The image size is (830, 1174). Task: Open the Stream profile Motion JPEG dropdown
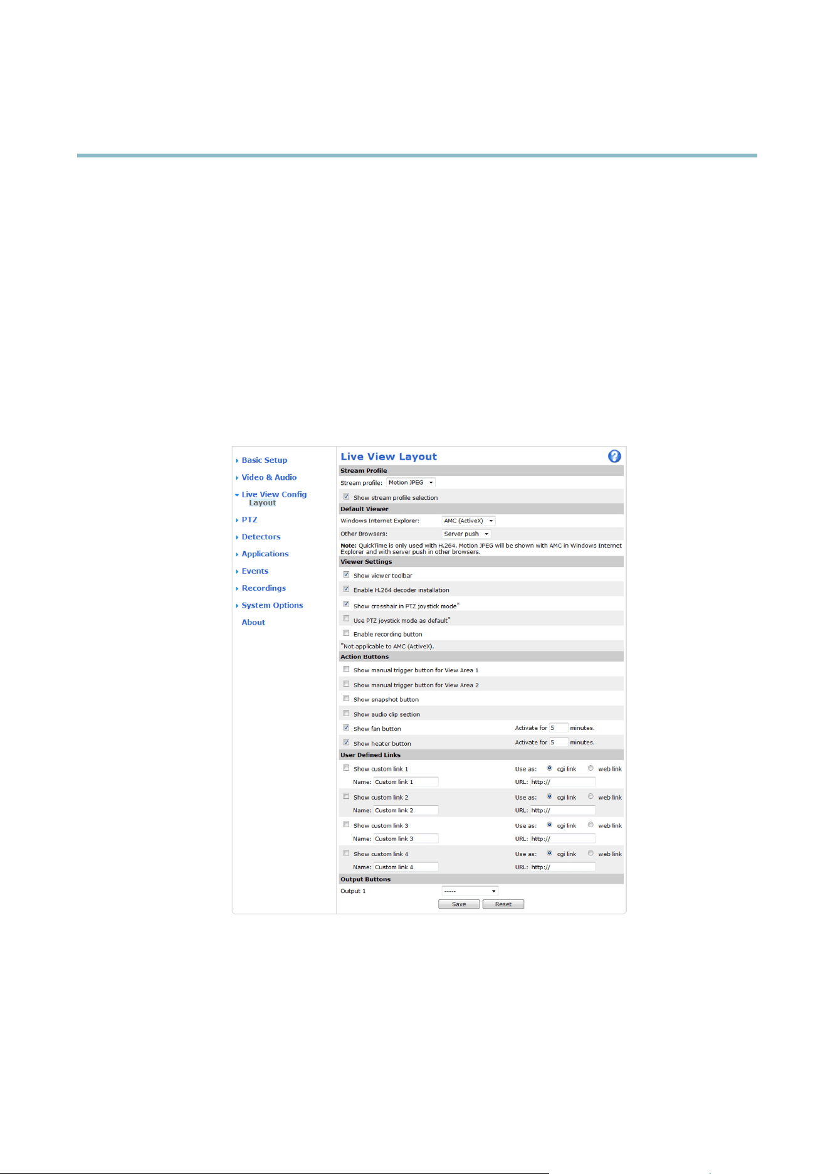click(x=411, y=483)
